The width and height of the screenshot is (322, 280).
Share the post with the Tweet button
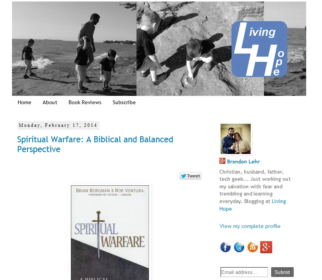tap(190, 176)
